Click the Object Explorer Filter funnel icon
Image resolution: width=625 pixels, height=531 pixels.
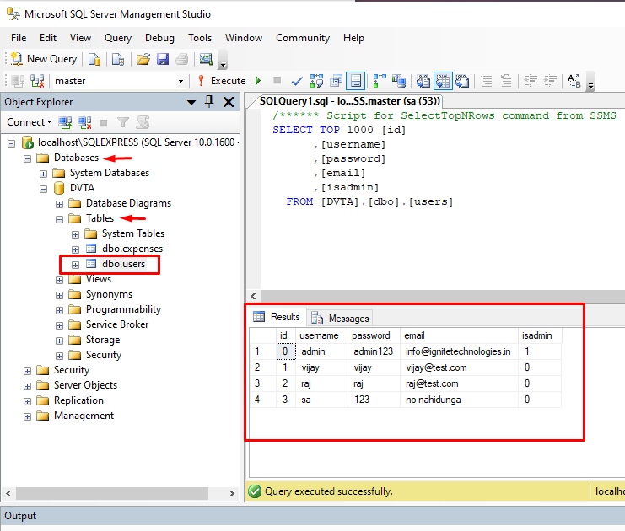point(123,122)
